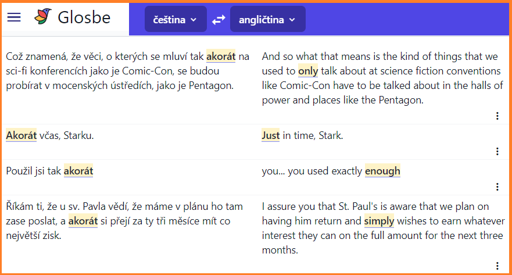Click highlighted 'Akorát' in 'Akorát včas, Starku'
Screen dimensions: 512x275
(22, 135)
